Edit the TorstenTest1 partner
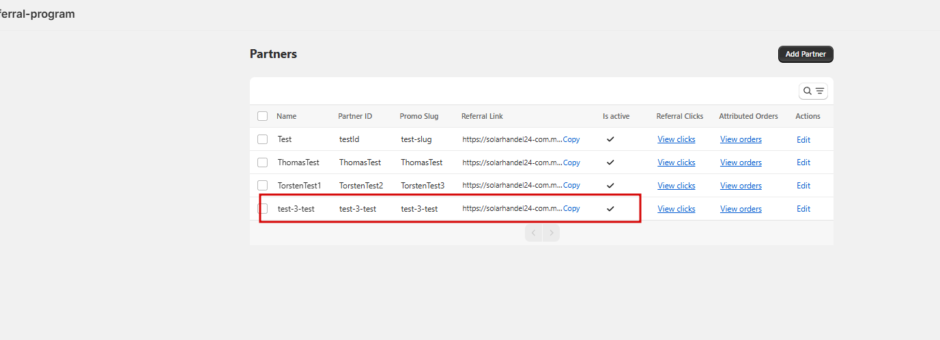This screenshot has width=940, height=340. 803,186
